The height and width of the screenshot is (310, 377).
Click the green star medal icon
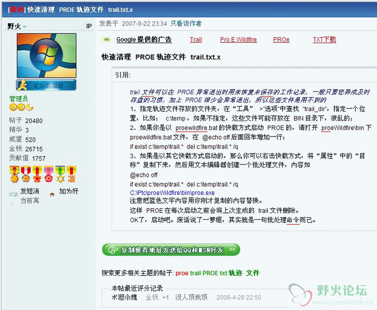(60, 174)
